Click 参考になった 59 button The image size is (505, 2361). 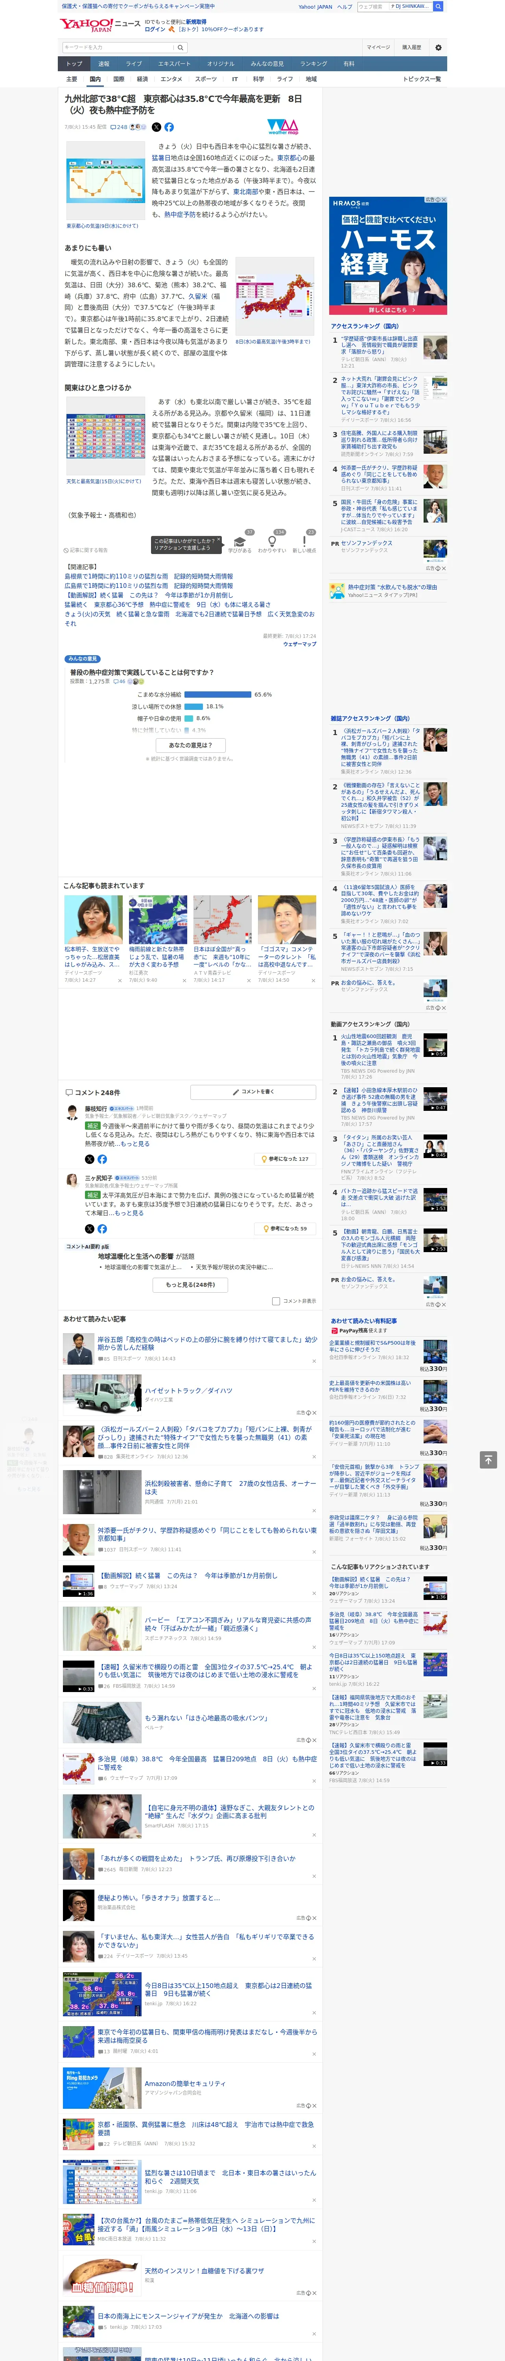click(285, 1228)
